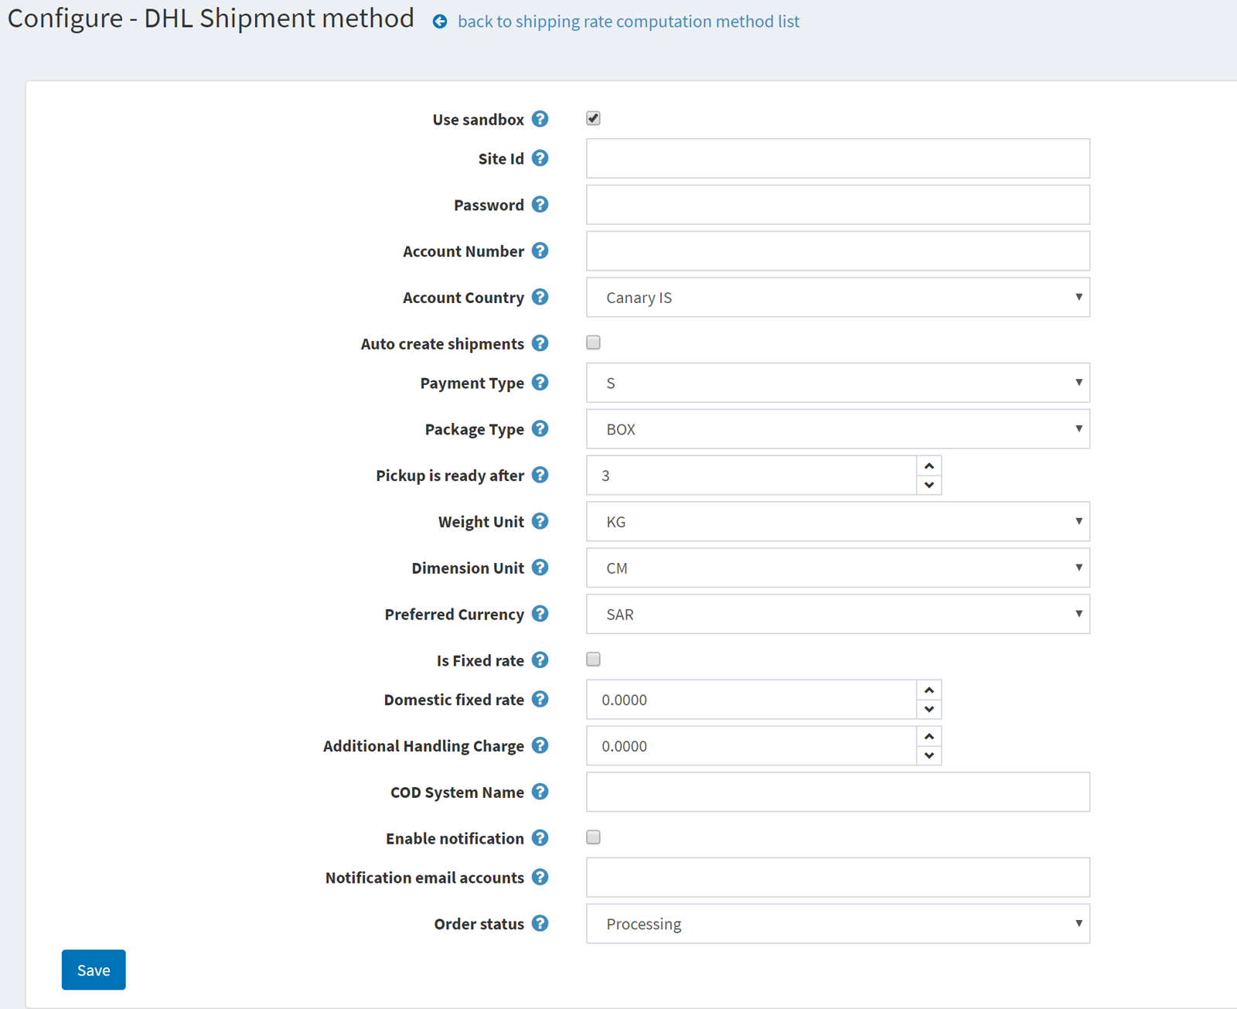Click the help icon next to Account Country
Screen dimensions: 1237x1009
click(540, 297)
